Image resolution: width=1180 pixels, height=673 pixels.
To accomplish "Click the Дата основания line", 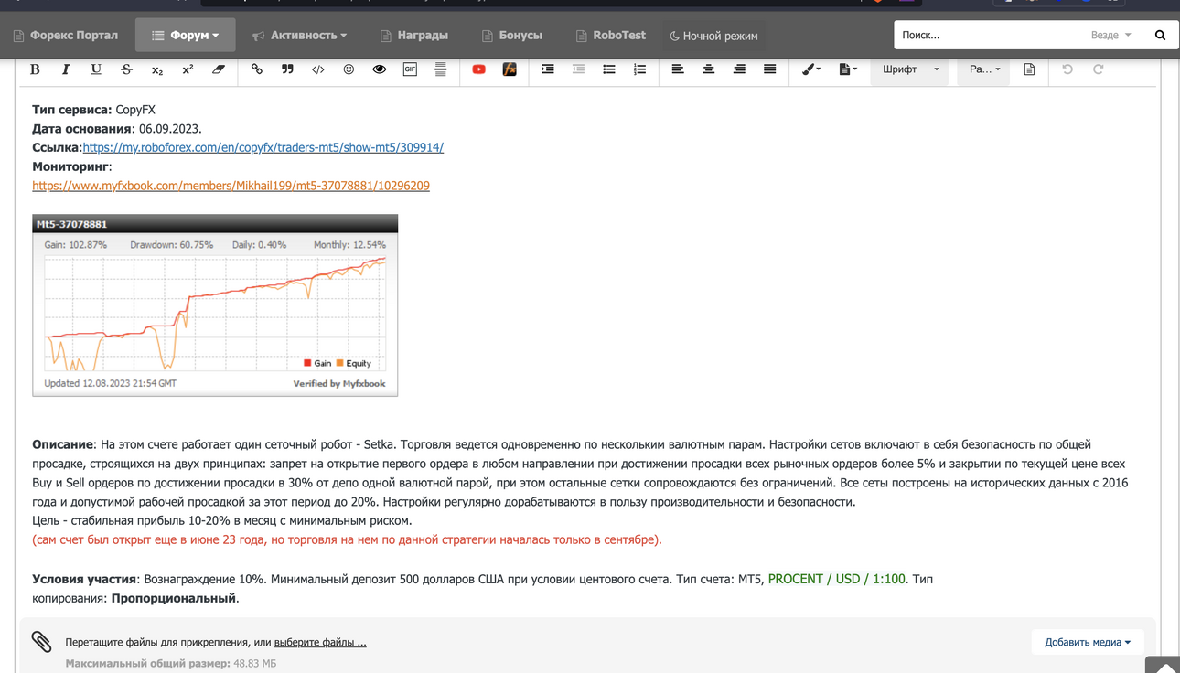I will coord(117,129).
